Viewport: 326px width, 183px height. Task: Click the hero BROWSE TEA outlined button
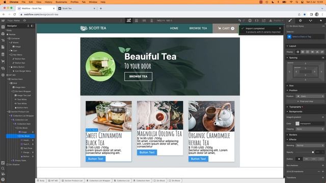pos(138,76)
